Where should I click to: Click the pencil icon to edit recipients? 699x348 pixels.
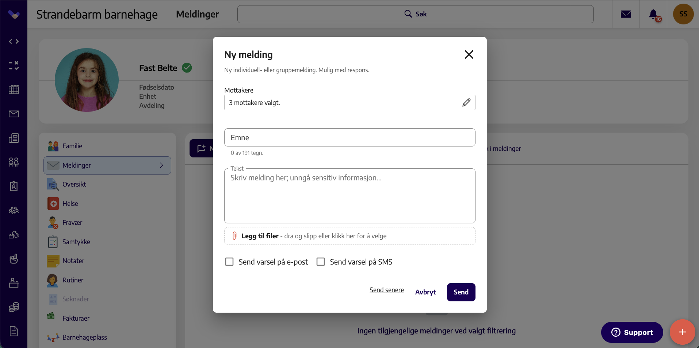coord(466,102)
